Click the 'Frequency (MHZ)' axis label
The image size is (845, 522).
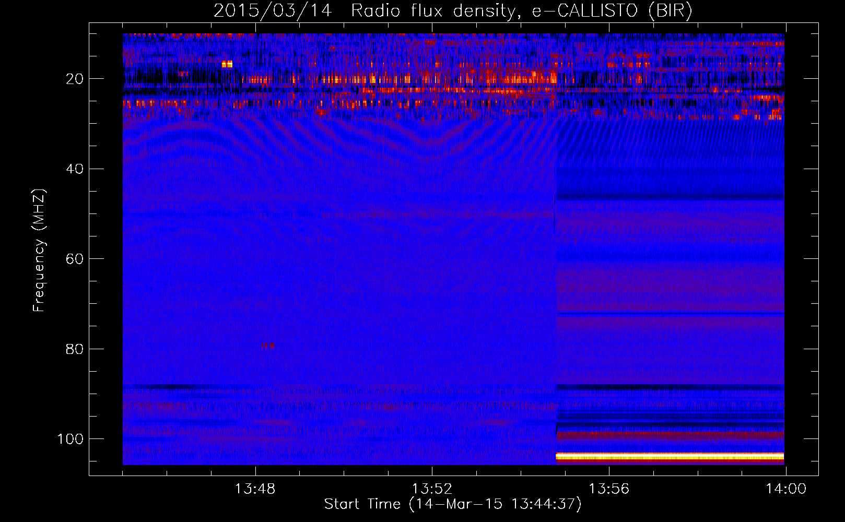39,251
